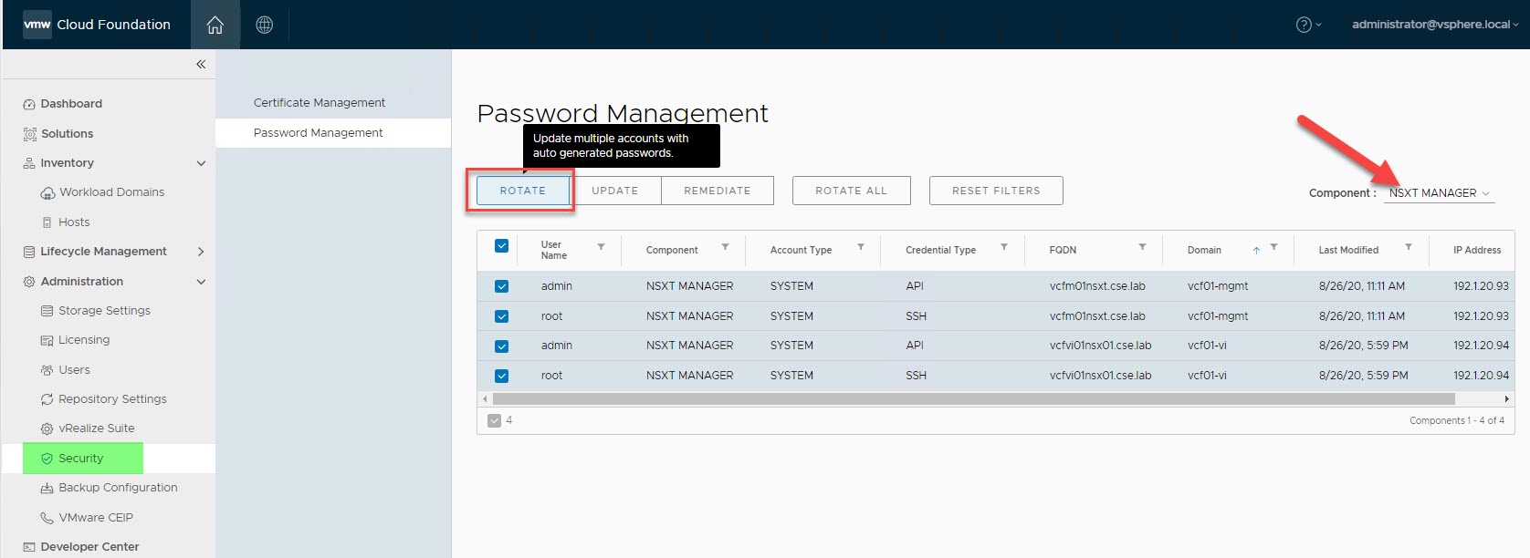This screenshot has height=558, width=1530.
Task: Click the home icon in top bar
Action: (215, 25)
